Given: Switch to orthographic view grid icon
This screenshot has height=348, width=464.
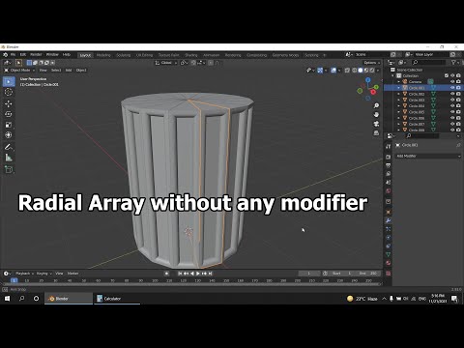Looking at the screenshot, I should [376, 132].
